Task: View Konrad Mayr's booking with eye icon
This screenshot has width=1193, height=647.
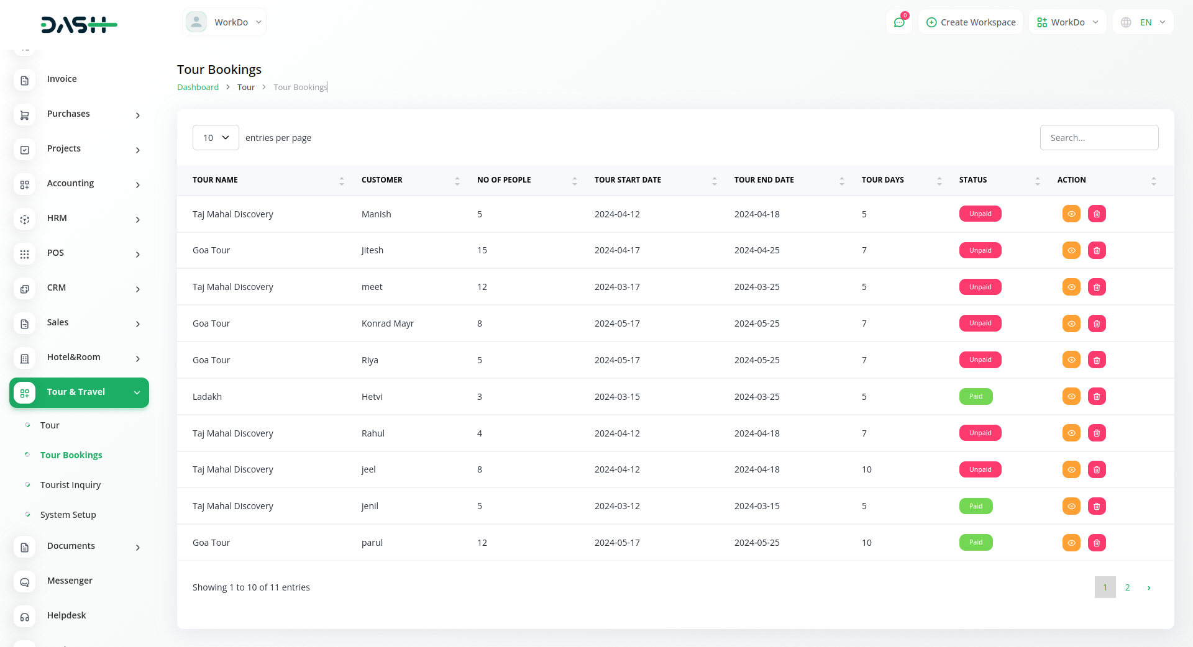Action: coord(1071,323)
